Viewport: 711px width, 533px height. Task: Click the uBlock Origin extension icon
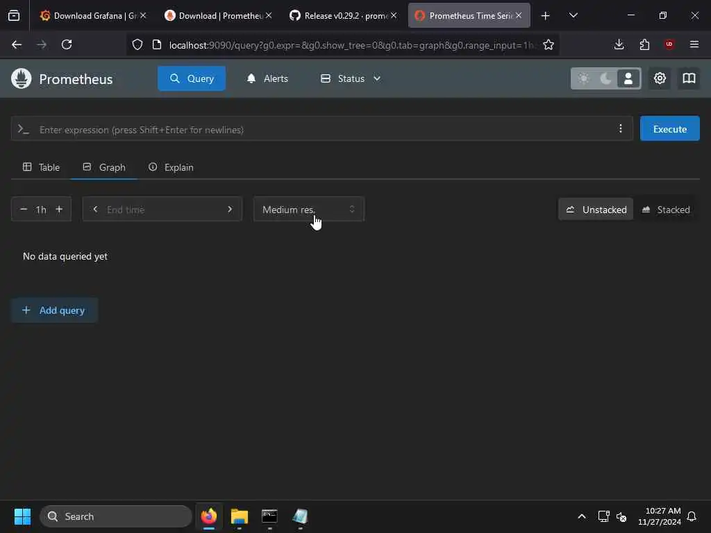[669, 44]
